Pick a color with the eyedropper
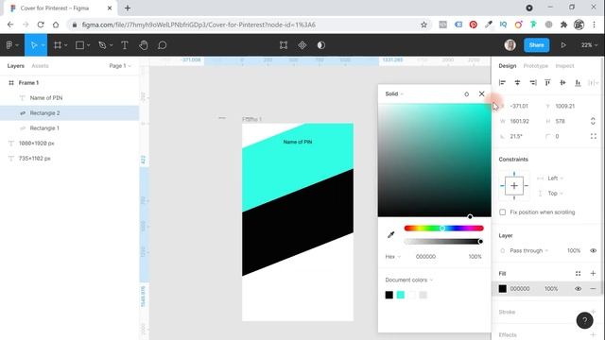605x340 pixels. pos(390,234)
